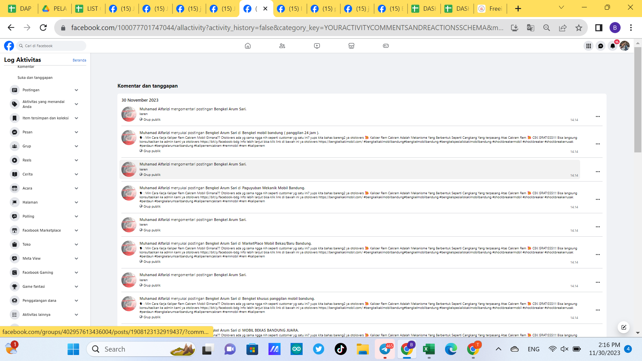Screen dimensions: 642x361
Task: Expand the Facebook Marketplace category
Action: pyautogui.click(x=76, y=230)
